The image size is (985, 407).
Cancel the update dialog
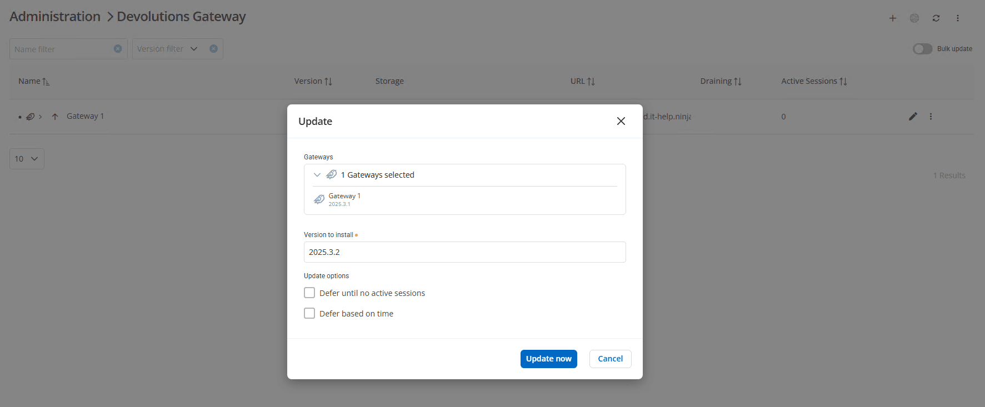[x=610, y=359]
